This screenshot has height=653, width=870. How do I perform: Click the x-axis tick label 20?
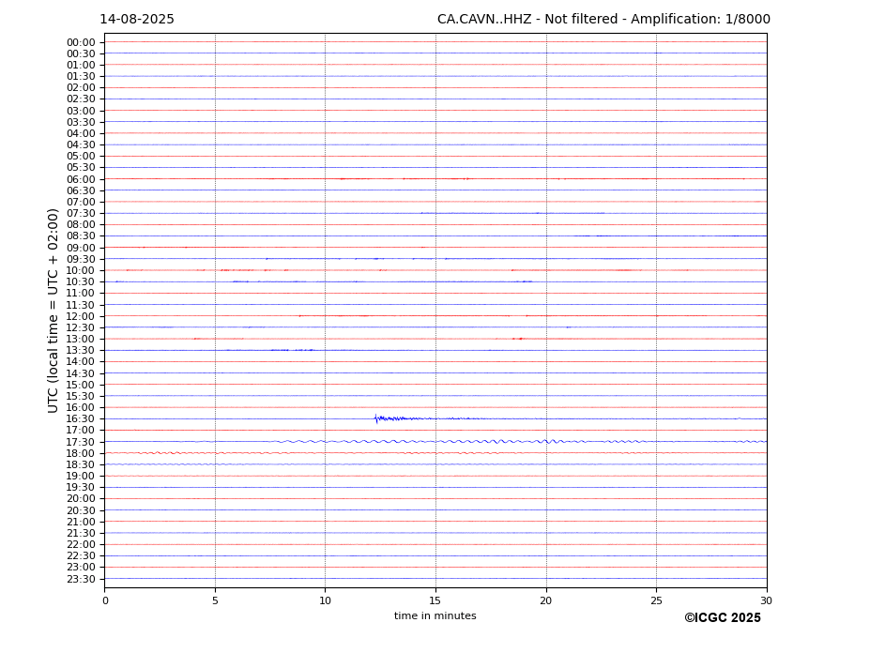click(546, 600)
